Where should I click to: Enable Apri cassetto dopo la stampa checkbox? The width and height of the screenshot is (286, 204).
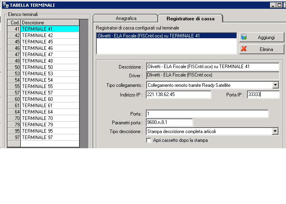pyautogui.click(x=149, y=140)
